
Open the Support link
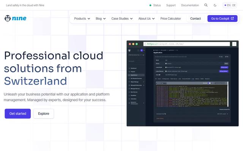tap(171, 5)
